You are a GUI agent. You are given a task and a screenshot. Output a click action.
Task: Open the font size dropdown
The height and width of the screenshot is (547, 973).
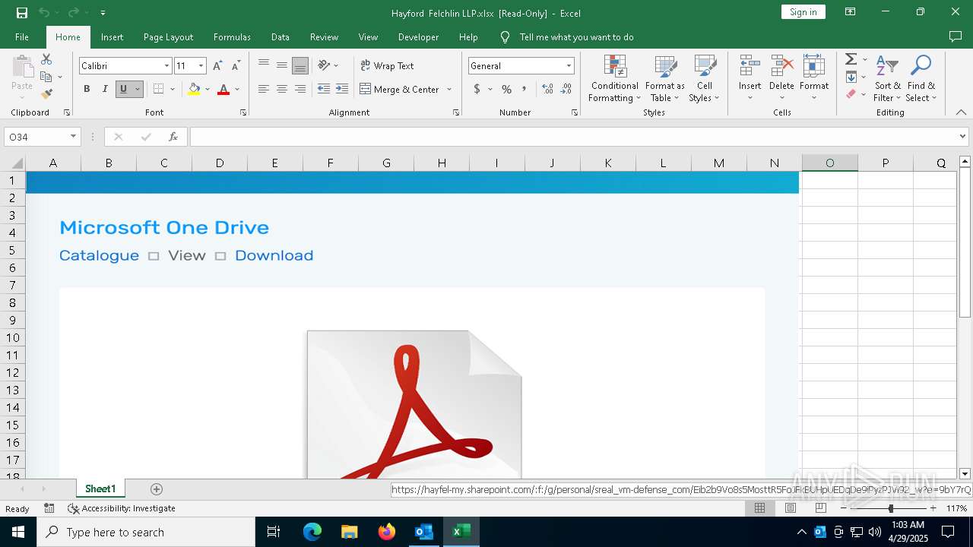(201, 66)
